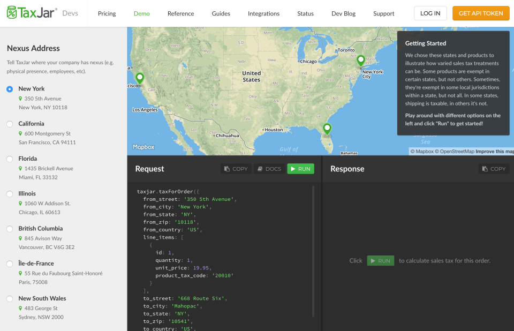Click the © Mapbox attribution link
Screen dimensions: 514x331
[422, 152]
